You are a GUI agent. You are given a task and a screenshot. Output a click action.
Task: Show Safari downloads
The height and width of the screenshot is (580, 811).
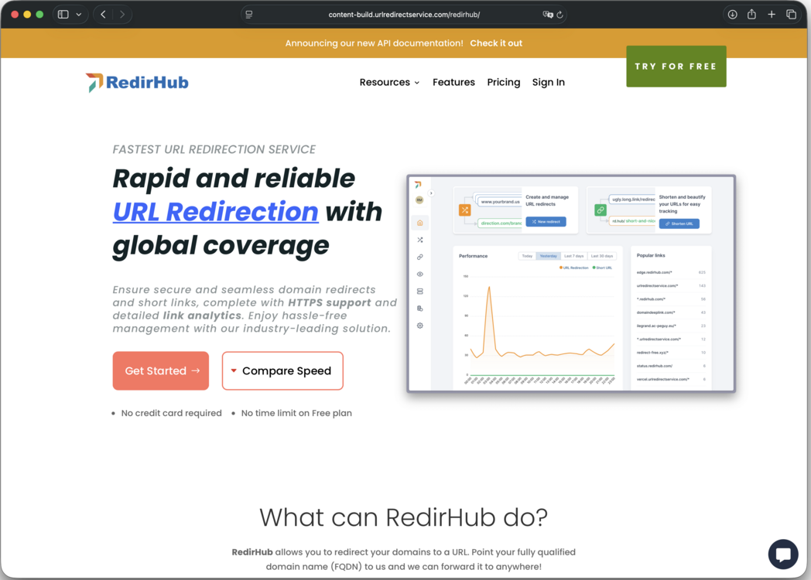[732, 15]
